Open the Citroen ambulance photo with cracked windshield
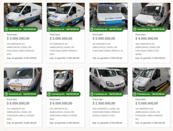173x131 pixels. point(23,80)
